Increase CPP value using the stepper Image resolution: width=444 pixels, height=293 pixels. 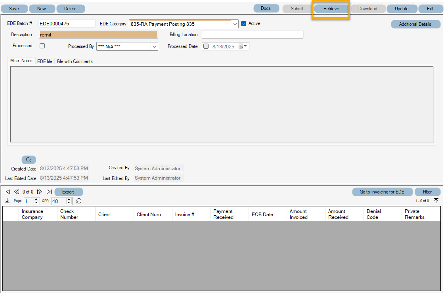coord(69,199)
